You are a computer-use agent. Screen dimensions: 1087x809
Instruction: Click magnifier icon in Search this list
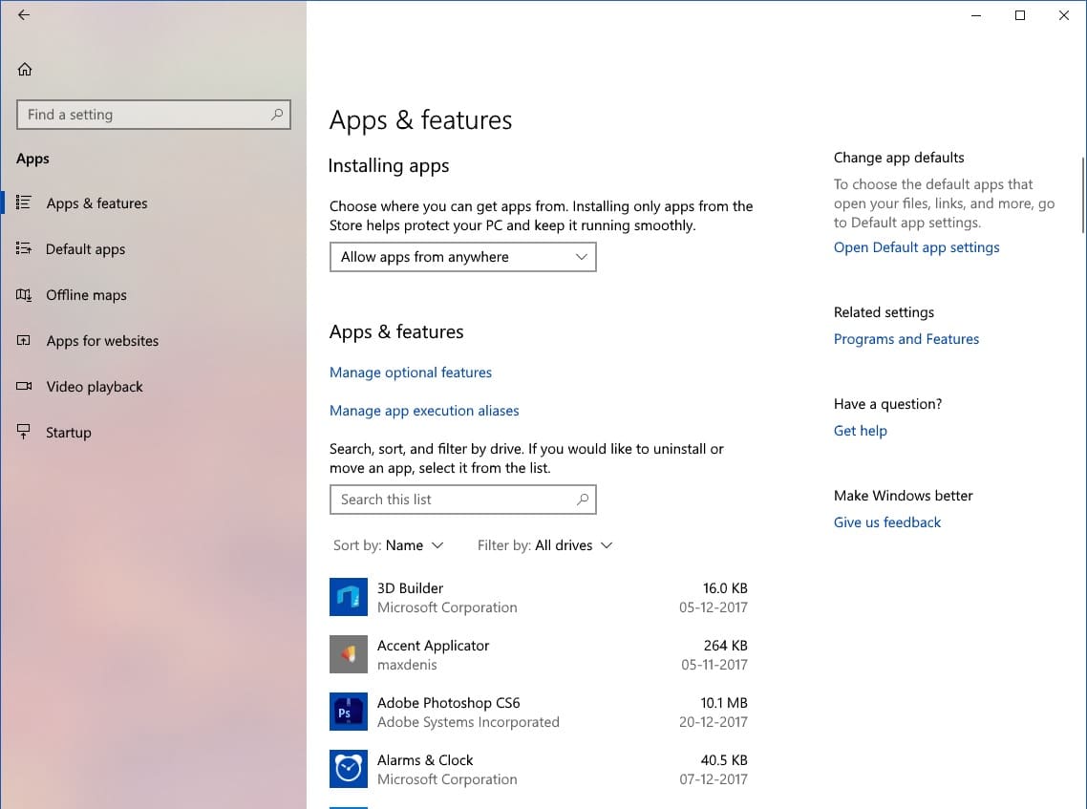tap(583, 500)
